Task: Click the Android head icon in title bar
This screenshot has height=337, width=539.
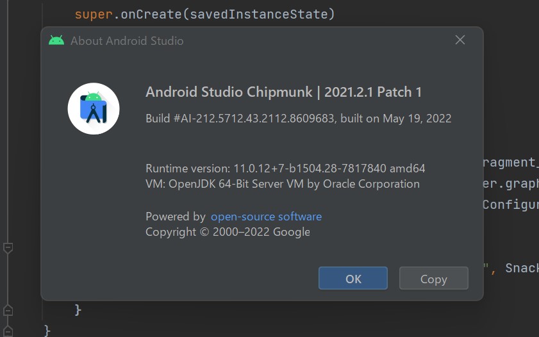Action: point(56,40)
